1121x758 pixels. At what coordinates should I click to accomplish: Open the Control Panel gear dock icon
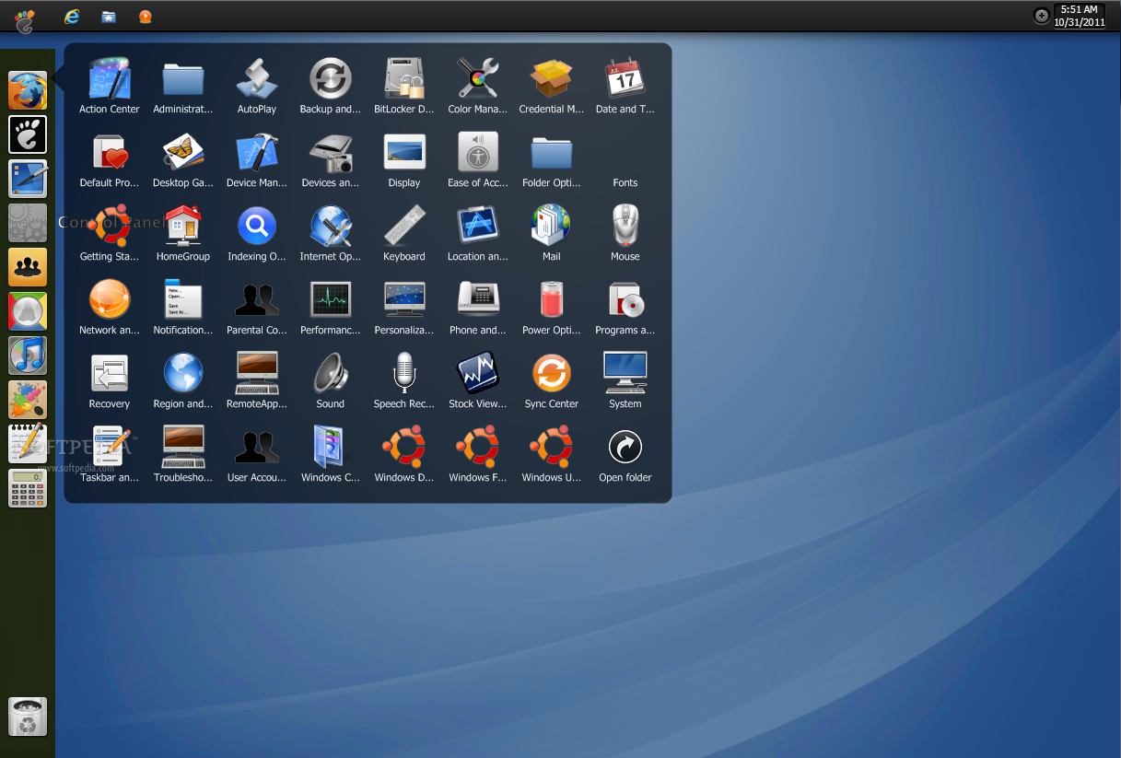pyautogui.click(x=28, y=223)
